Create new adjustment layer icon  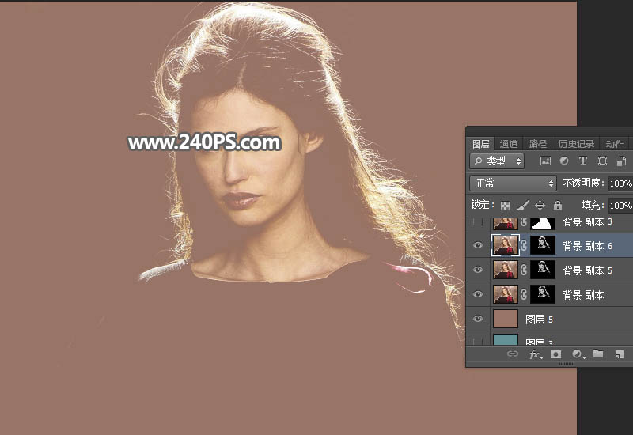[x=578, y=354]
